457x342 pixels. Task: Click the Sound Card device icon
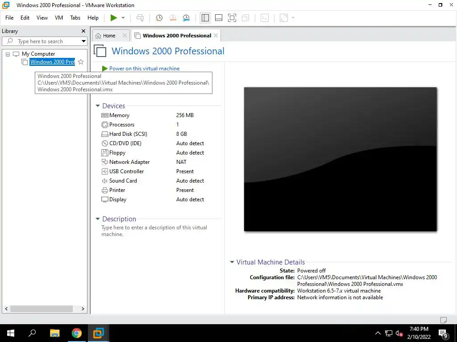click(104, 181)
